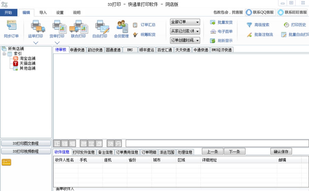Select 淘宝店铺 in the tree

pyautogui.click(x=27, y=59)
